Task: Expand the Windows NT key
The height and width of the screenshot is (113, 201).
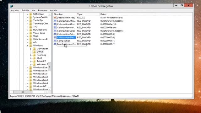Action: click(27, 87)
